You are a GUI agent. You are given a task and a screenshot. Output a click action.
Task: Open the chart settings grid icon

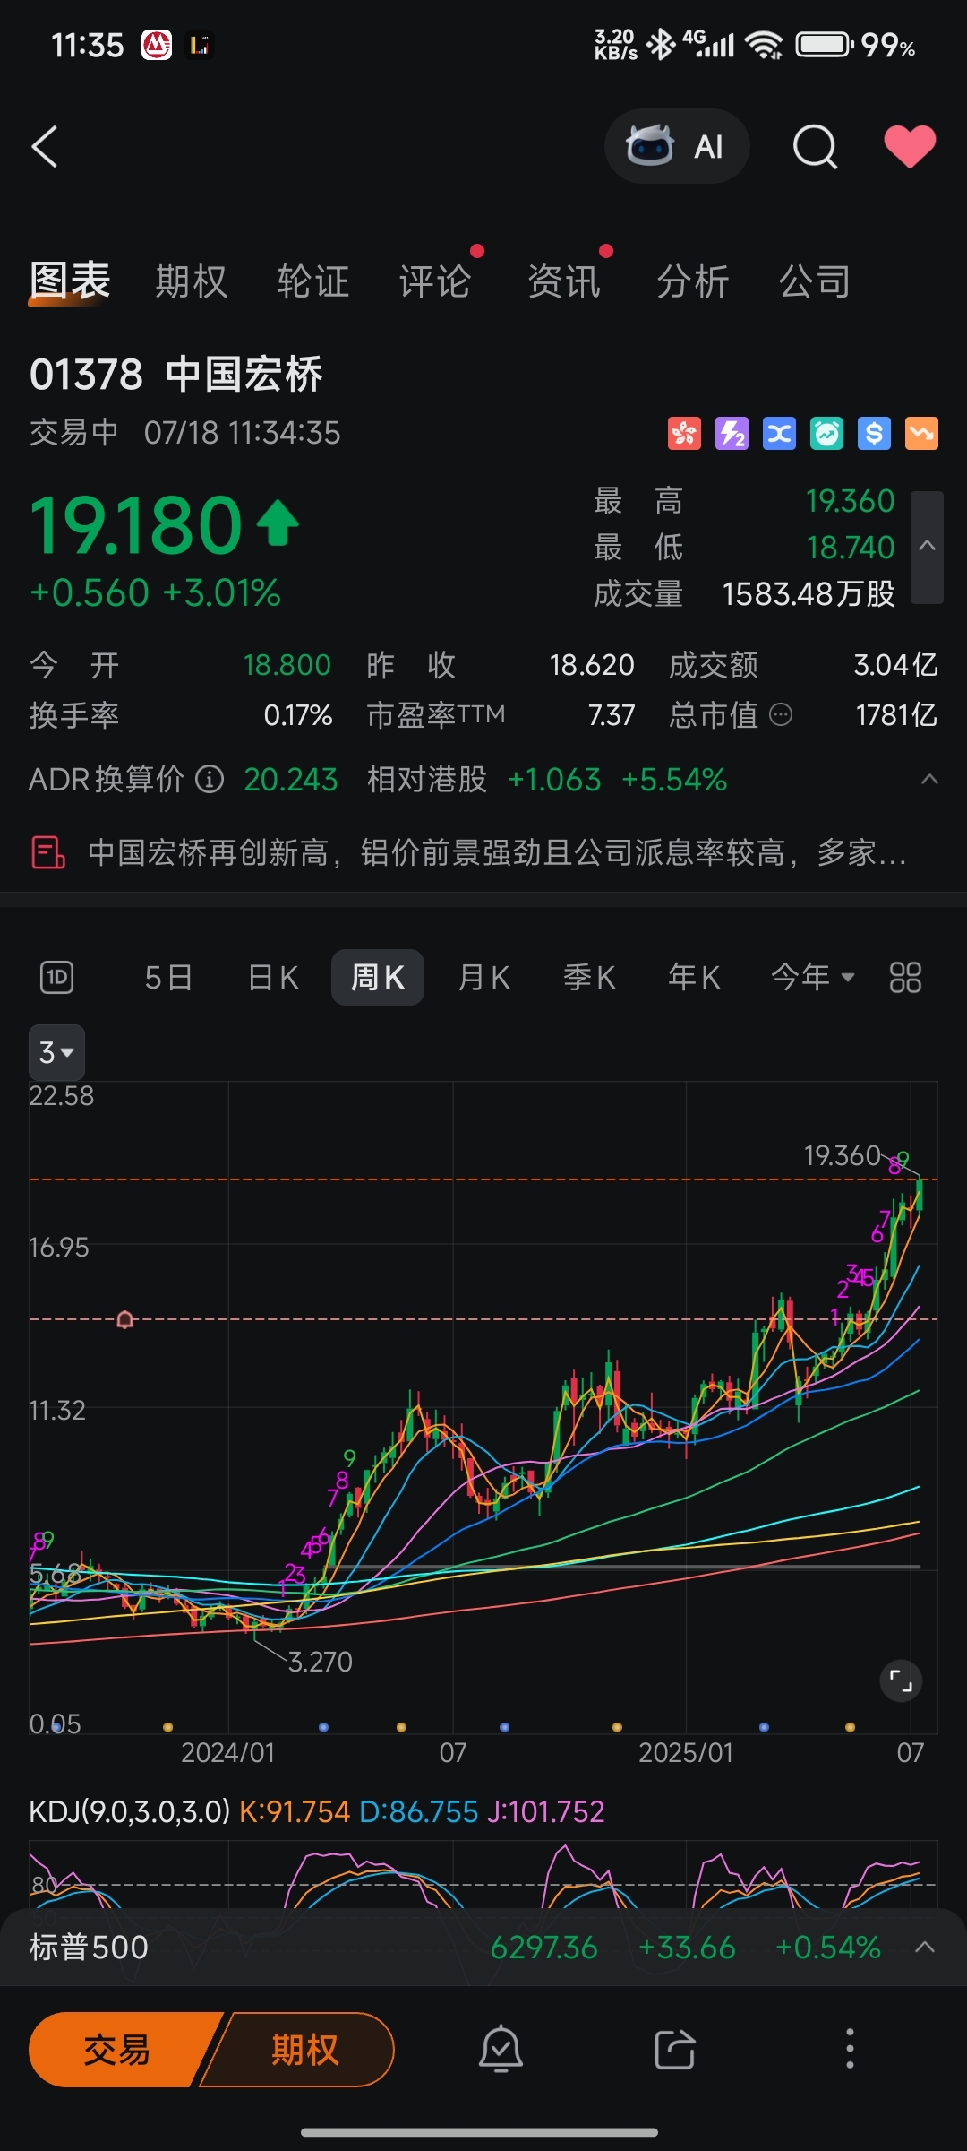[905, 977]
